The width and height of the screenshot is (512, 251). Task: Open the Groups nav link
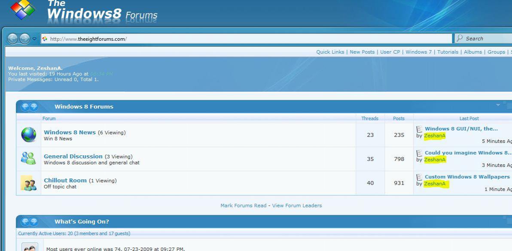(x=497, y=52)
